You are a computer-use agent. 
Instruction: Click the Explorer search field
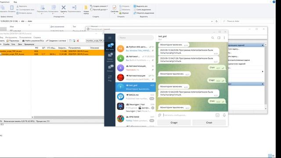(247, 22)
